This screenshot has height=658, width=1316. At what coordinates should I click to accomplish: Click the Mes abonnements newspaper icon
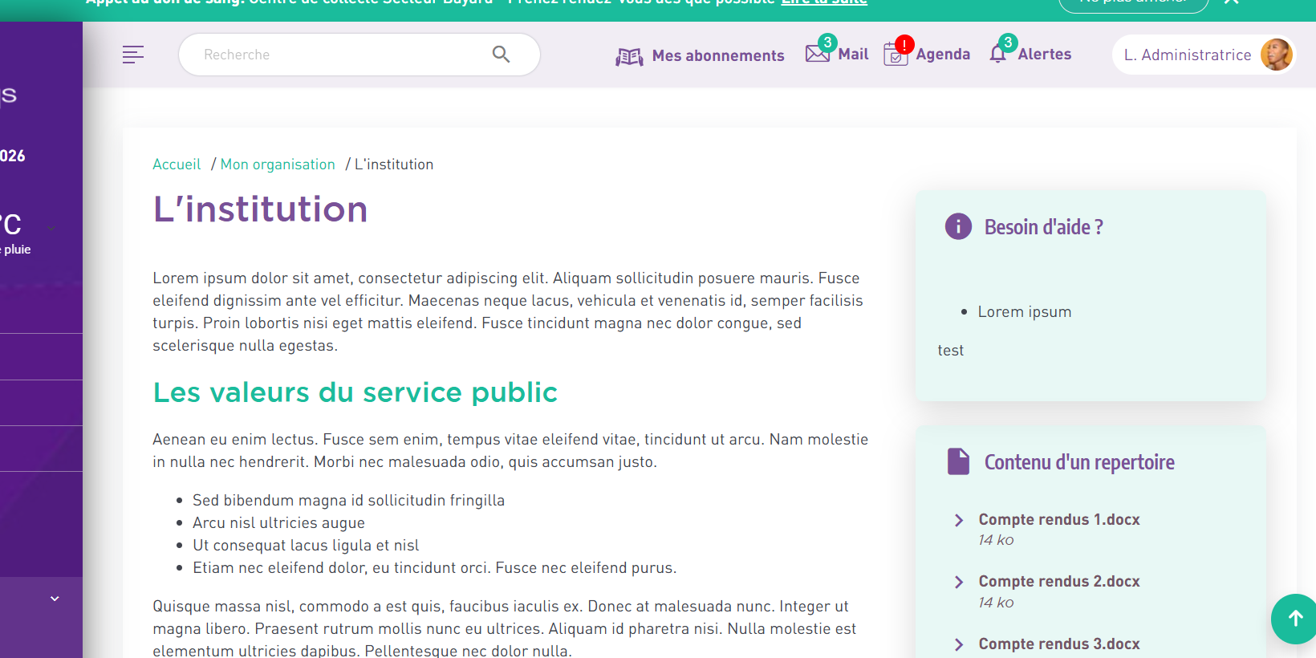coord(629,56)
